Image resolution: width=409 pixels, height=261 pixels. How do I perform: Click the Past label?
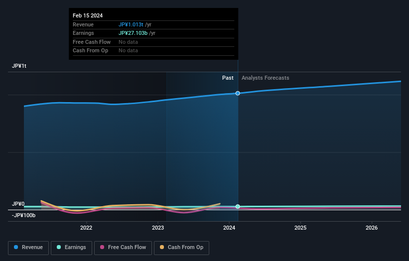(228, 78)
